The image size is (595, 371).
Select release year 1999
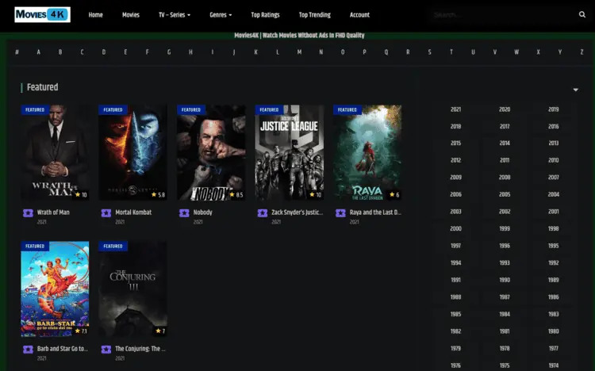505,229
